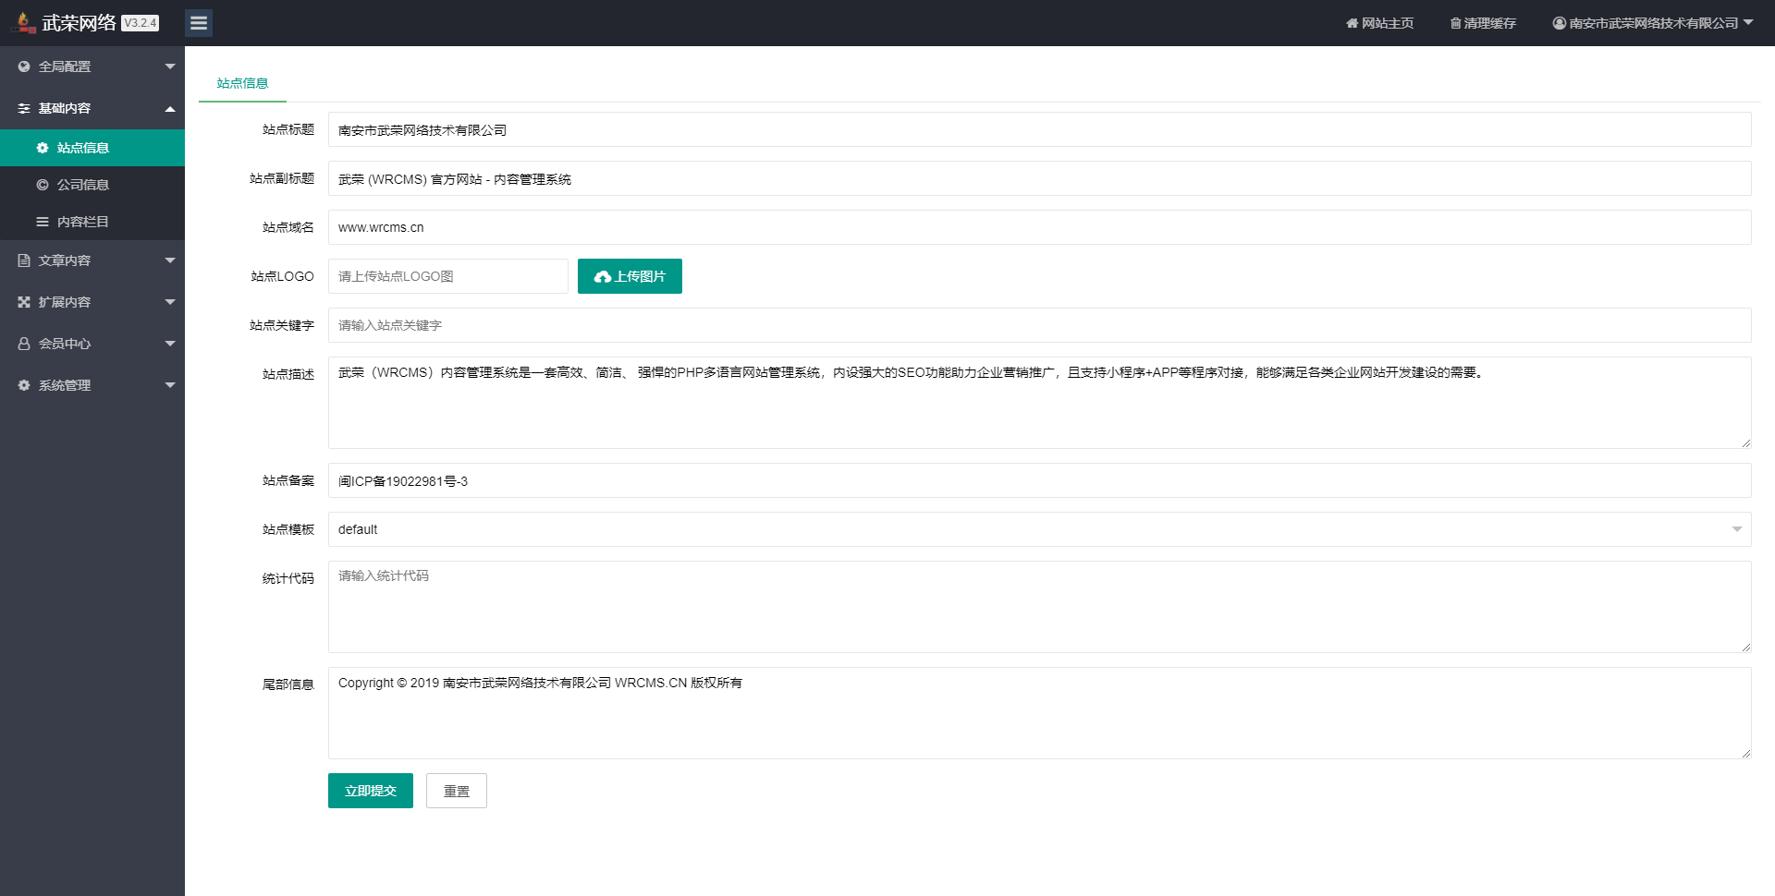The image size is (1775, 896).
Task: Open the 内容栏目 sidebar item
Action: pos(92,222)
